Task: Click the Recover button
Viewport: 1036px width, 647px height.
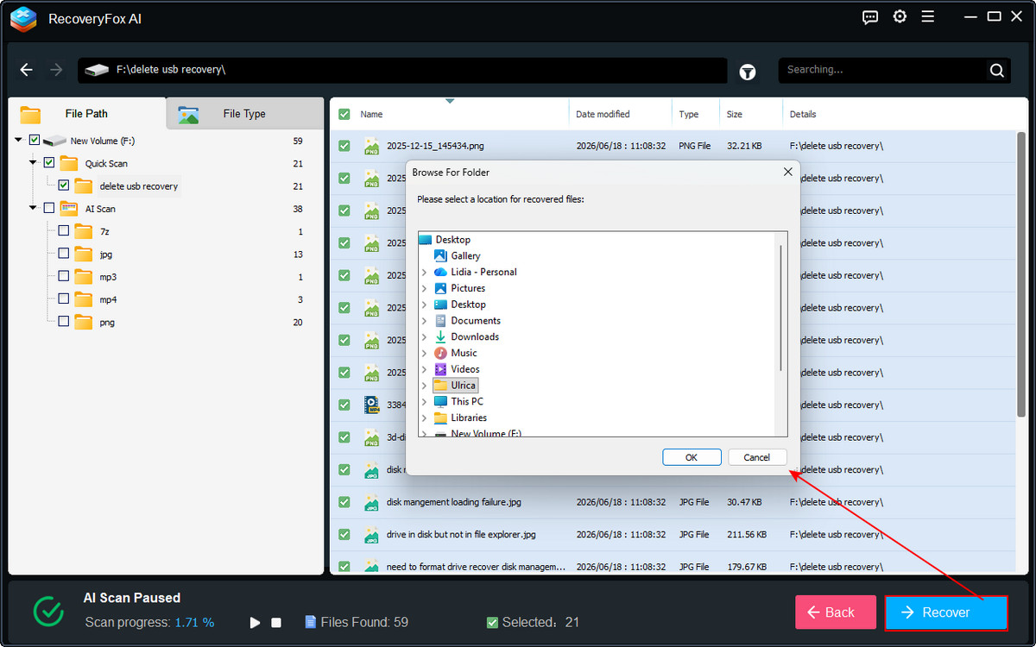Action: tap(946, 612)
